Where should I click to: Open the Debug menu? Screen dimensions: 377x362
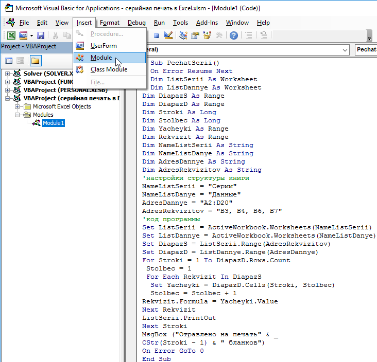pyautogui.click(x=136, y=23)
